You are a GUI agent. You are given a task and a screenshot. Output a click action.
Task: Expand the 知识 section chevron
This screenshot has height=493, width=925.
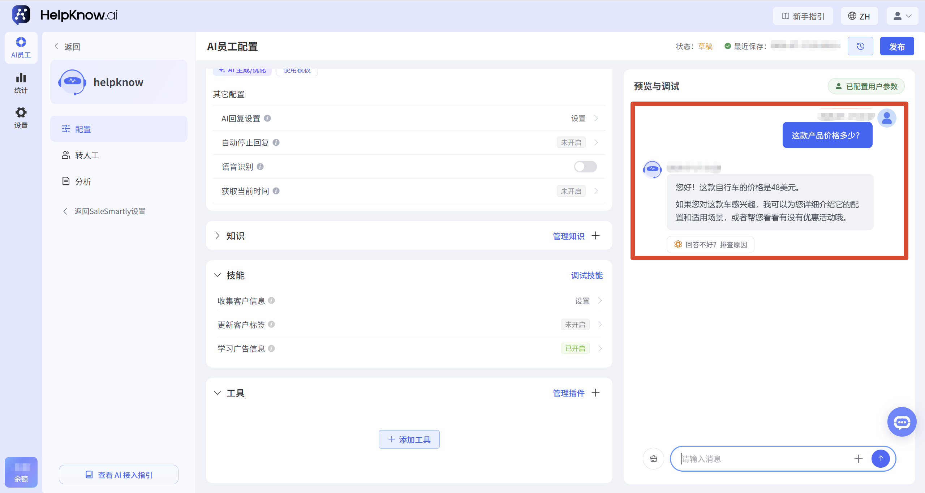(217, 236)
